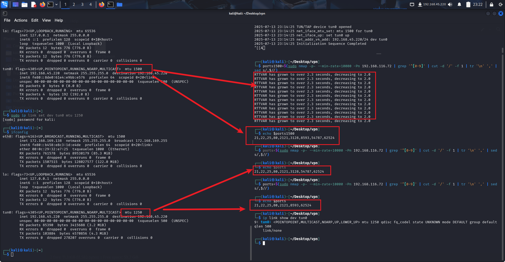505x262 pixels.
Task: Click the 'dropped 278207' tun0 error line
Action: click(x=86, y=238)
